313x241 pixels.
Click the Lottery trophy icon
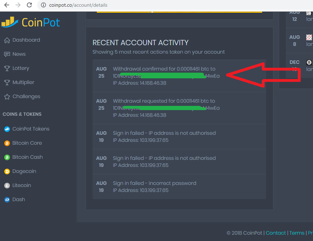tap(7, 68)
